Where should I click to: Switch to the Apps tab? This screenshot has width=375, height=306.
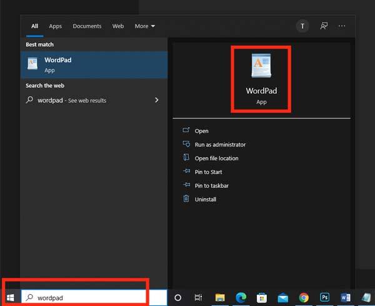55,26
